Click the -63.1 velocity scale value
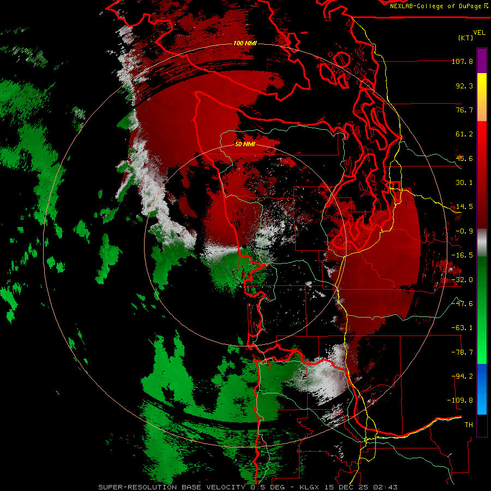491x491 pixels. tap(462, 328)
